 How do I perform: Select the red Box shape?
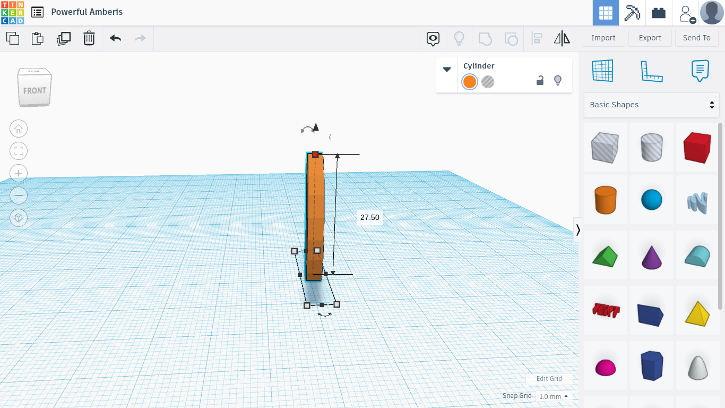(x=698, y=147)
